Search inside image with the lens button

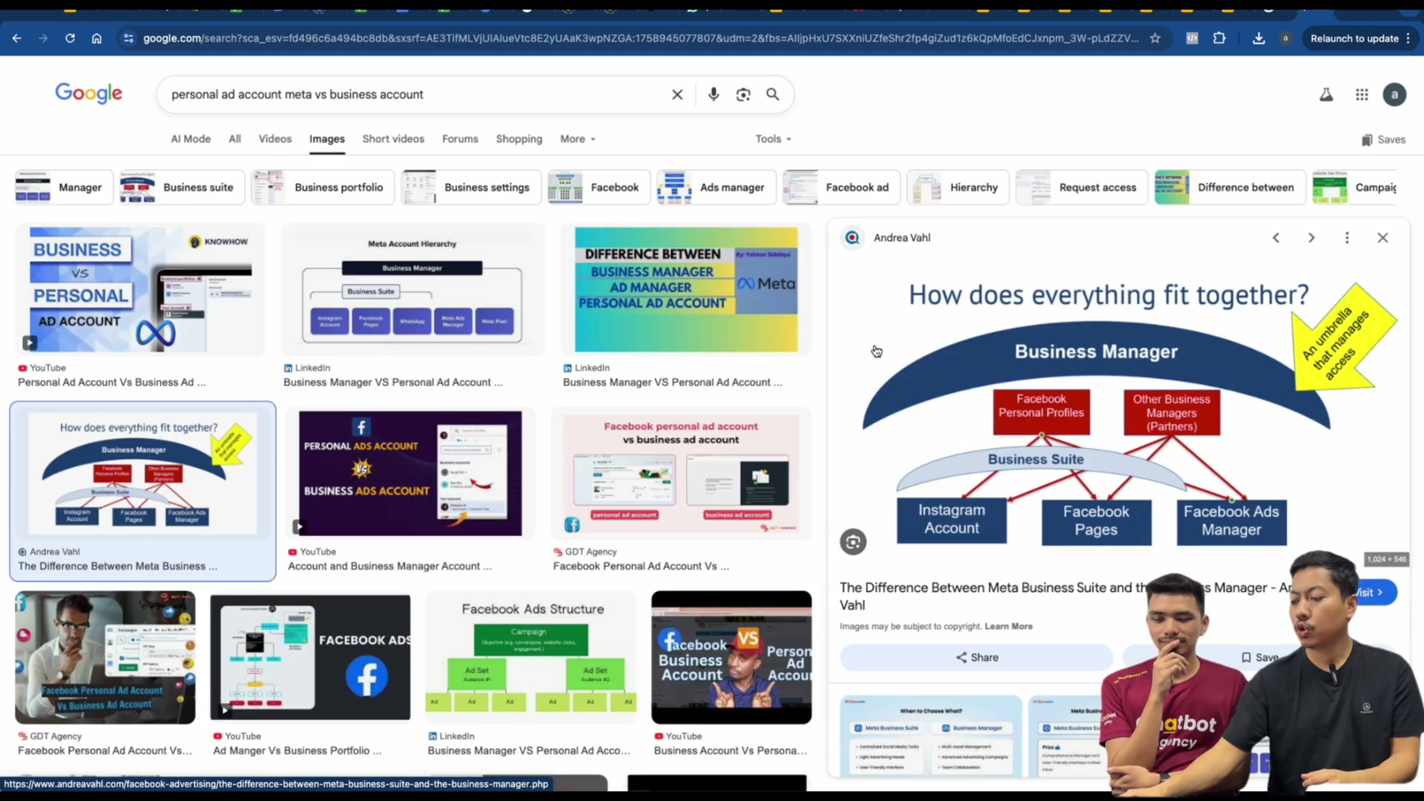pyautogui.click(x=853, y=542)
